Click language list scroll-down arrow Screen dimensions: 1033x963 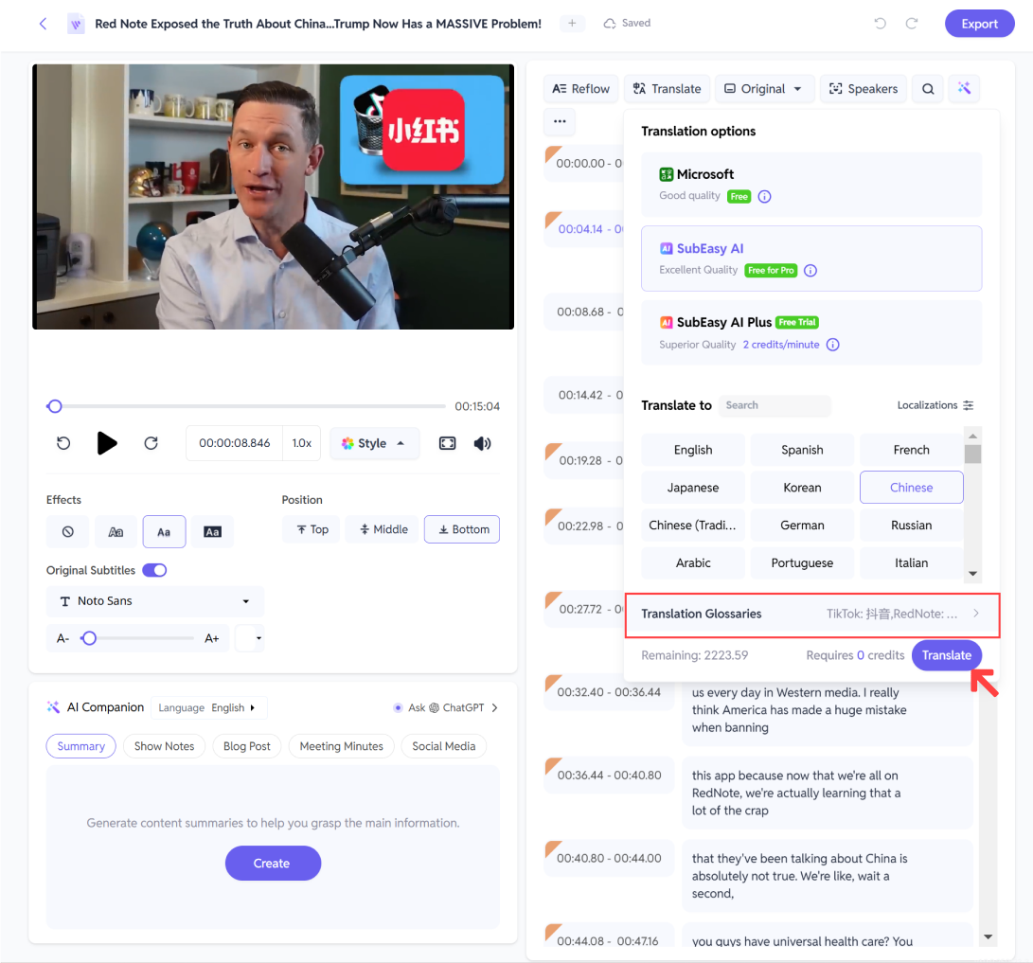click(973, 574)
